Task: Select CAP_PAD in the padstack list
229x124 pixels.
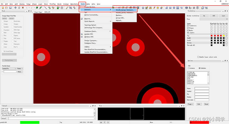Action: (191, 77)
